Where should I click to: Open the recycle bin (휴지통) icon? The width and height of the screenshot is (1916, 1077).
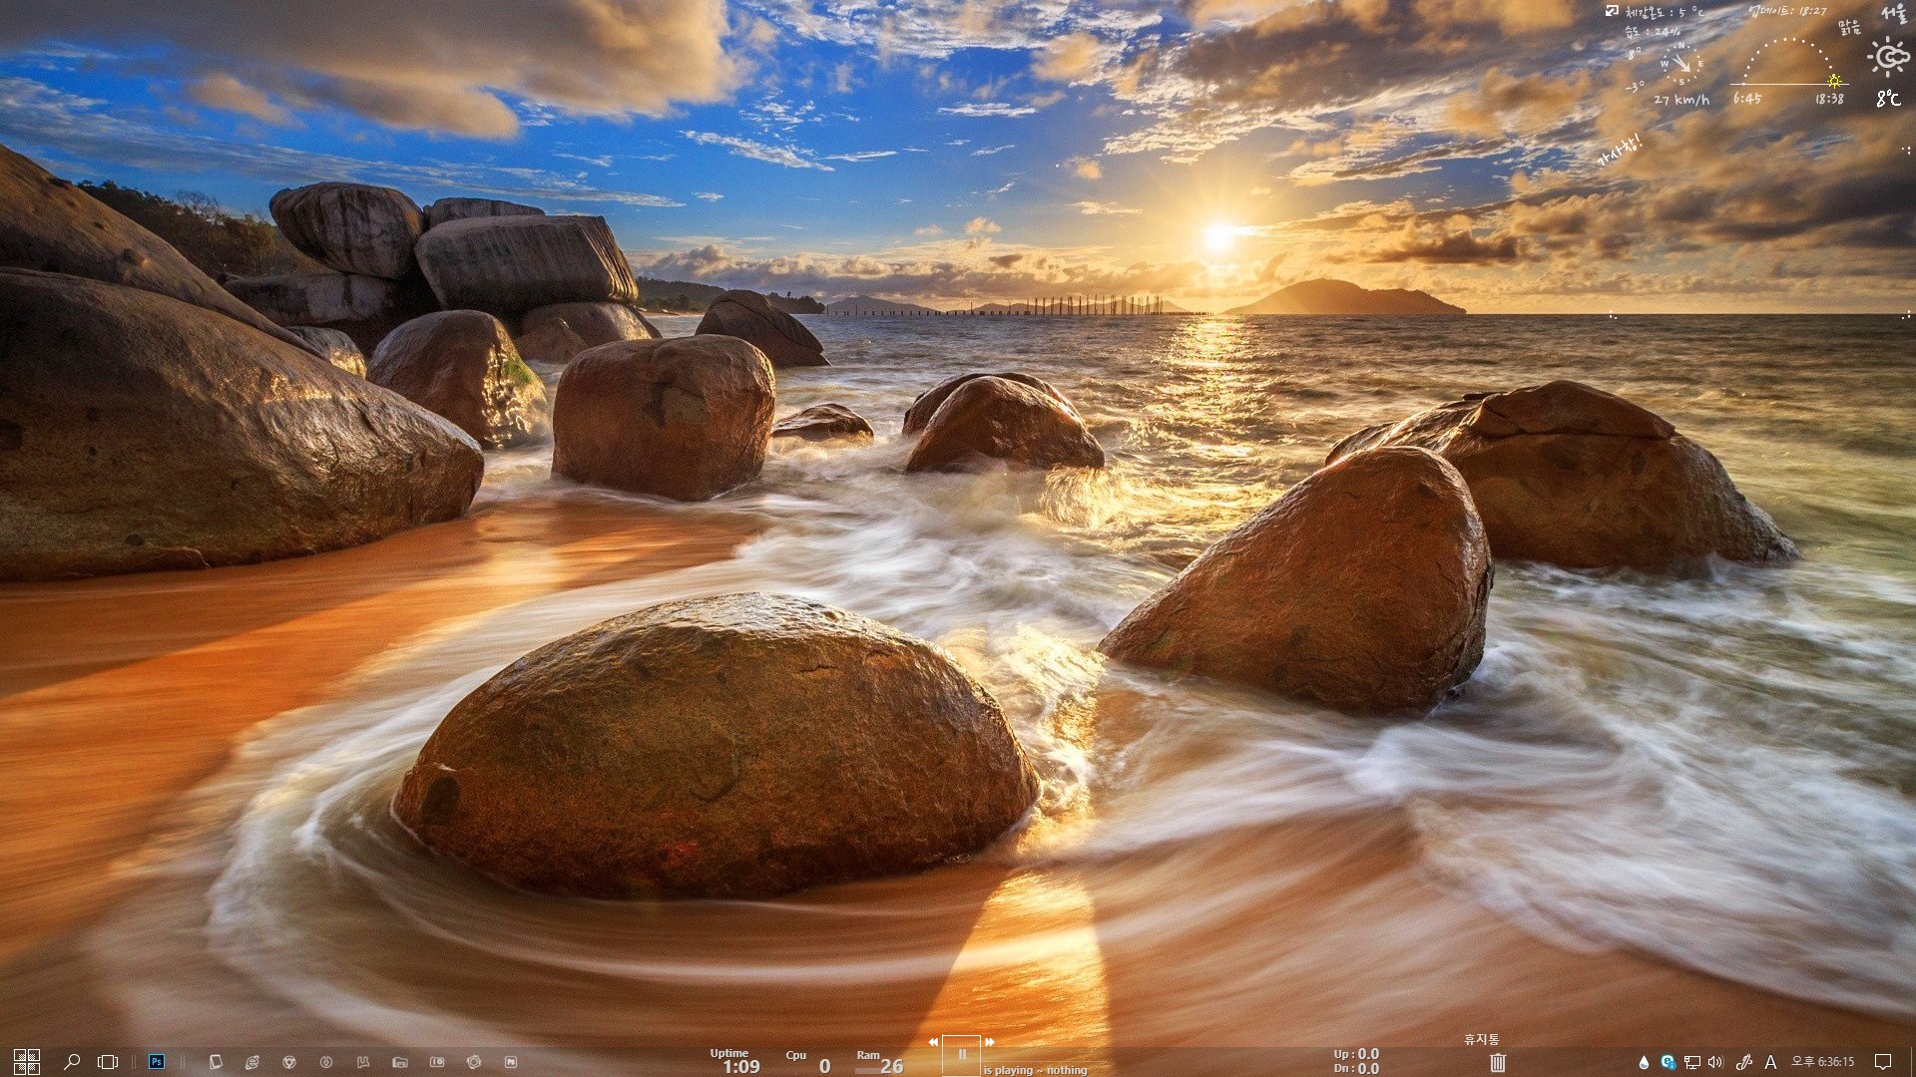point(1498,1063)
